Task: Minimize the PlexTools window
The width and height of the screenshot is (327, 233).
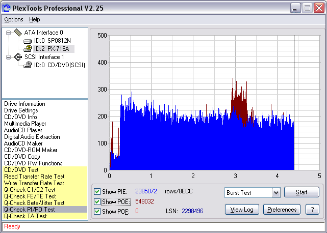Action: coord(295,8)
